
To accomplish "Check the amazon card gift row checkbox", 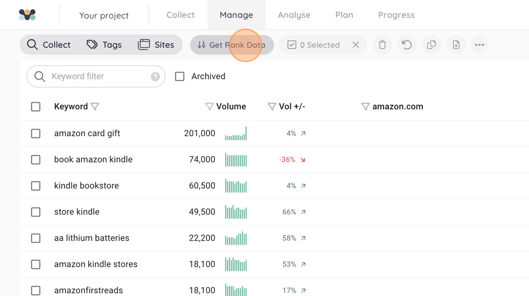I will 36,133.
